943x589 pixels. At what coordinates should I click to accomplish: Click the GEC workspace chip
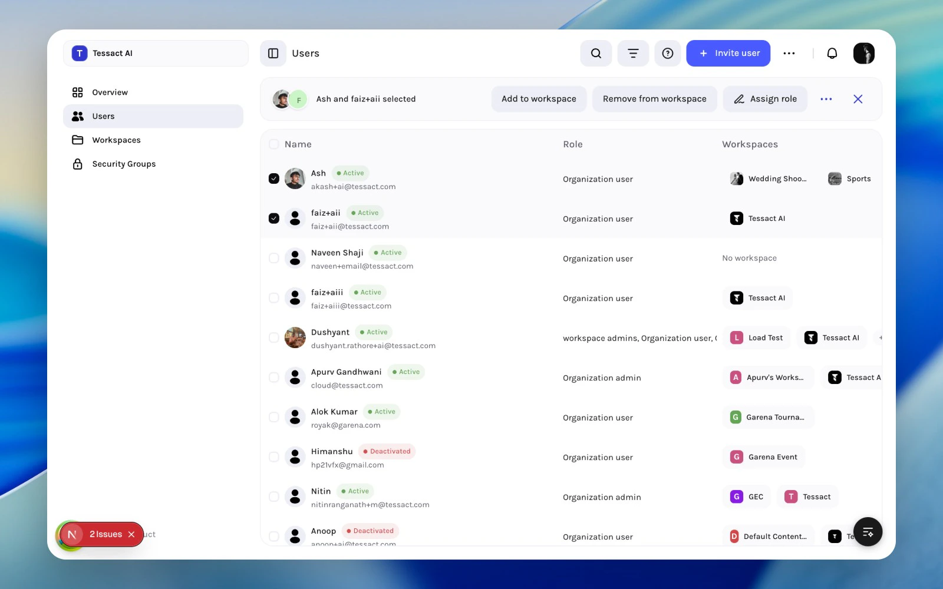pos(747,497)
